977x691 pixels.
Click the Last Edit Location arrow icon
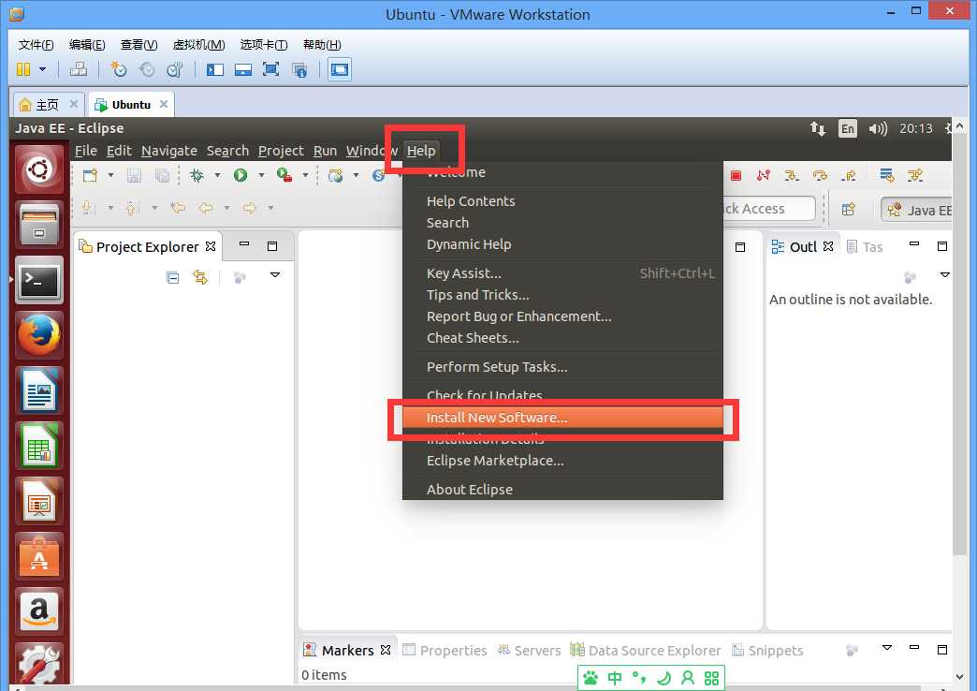coord(178,208)
